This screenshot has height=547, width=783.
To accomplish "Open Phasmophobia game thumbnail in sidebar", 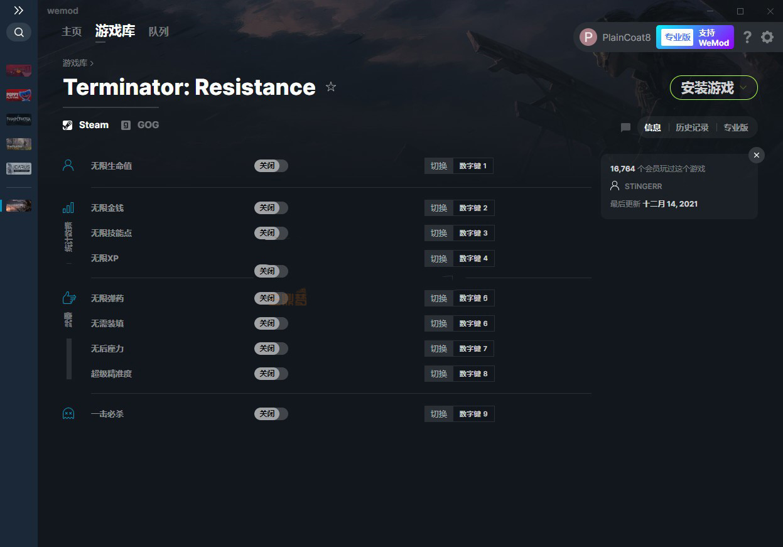I will [x=19, y=119].
